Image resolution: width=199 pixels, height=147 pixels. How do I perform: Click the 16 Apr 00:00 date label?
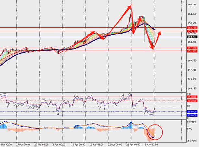click(x=97, y=145)
